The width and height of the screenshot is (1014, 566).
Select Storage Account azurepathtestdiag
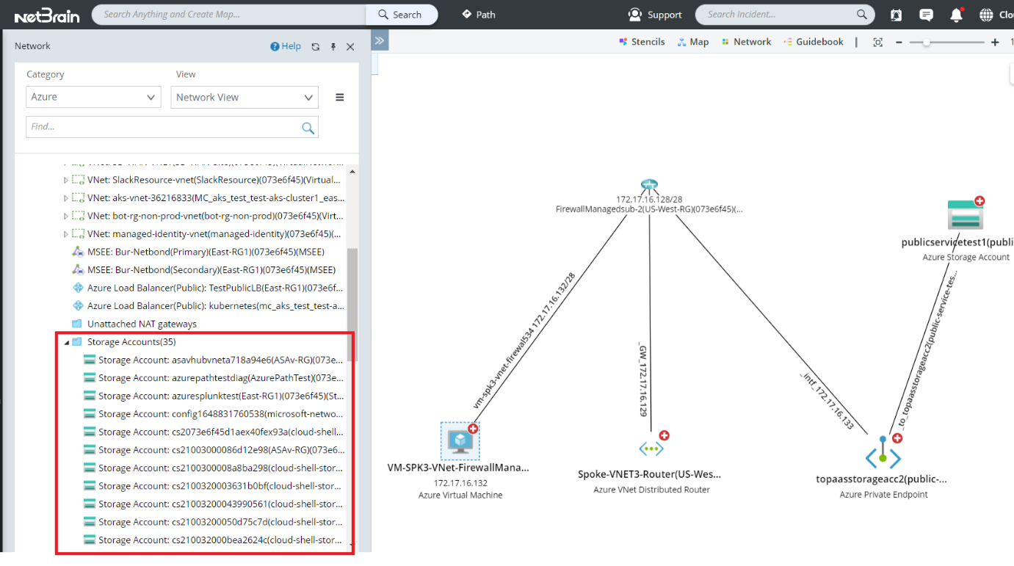point(214,378)
